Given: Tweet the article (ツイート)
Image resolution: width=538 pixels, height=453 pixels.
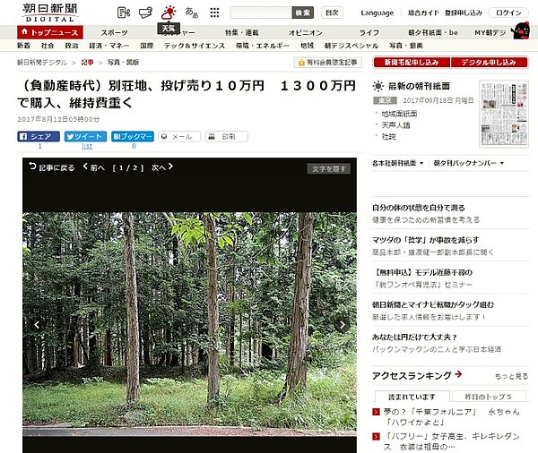Looking at the screenshot, I should tap(85, 136).
